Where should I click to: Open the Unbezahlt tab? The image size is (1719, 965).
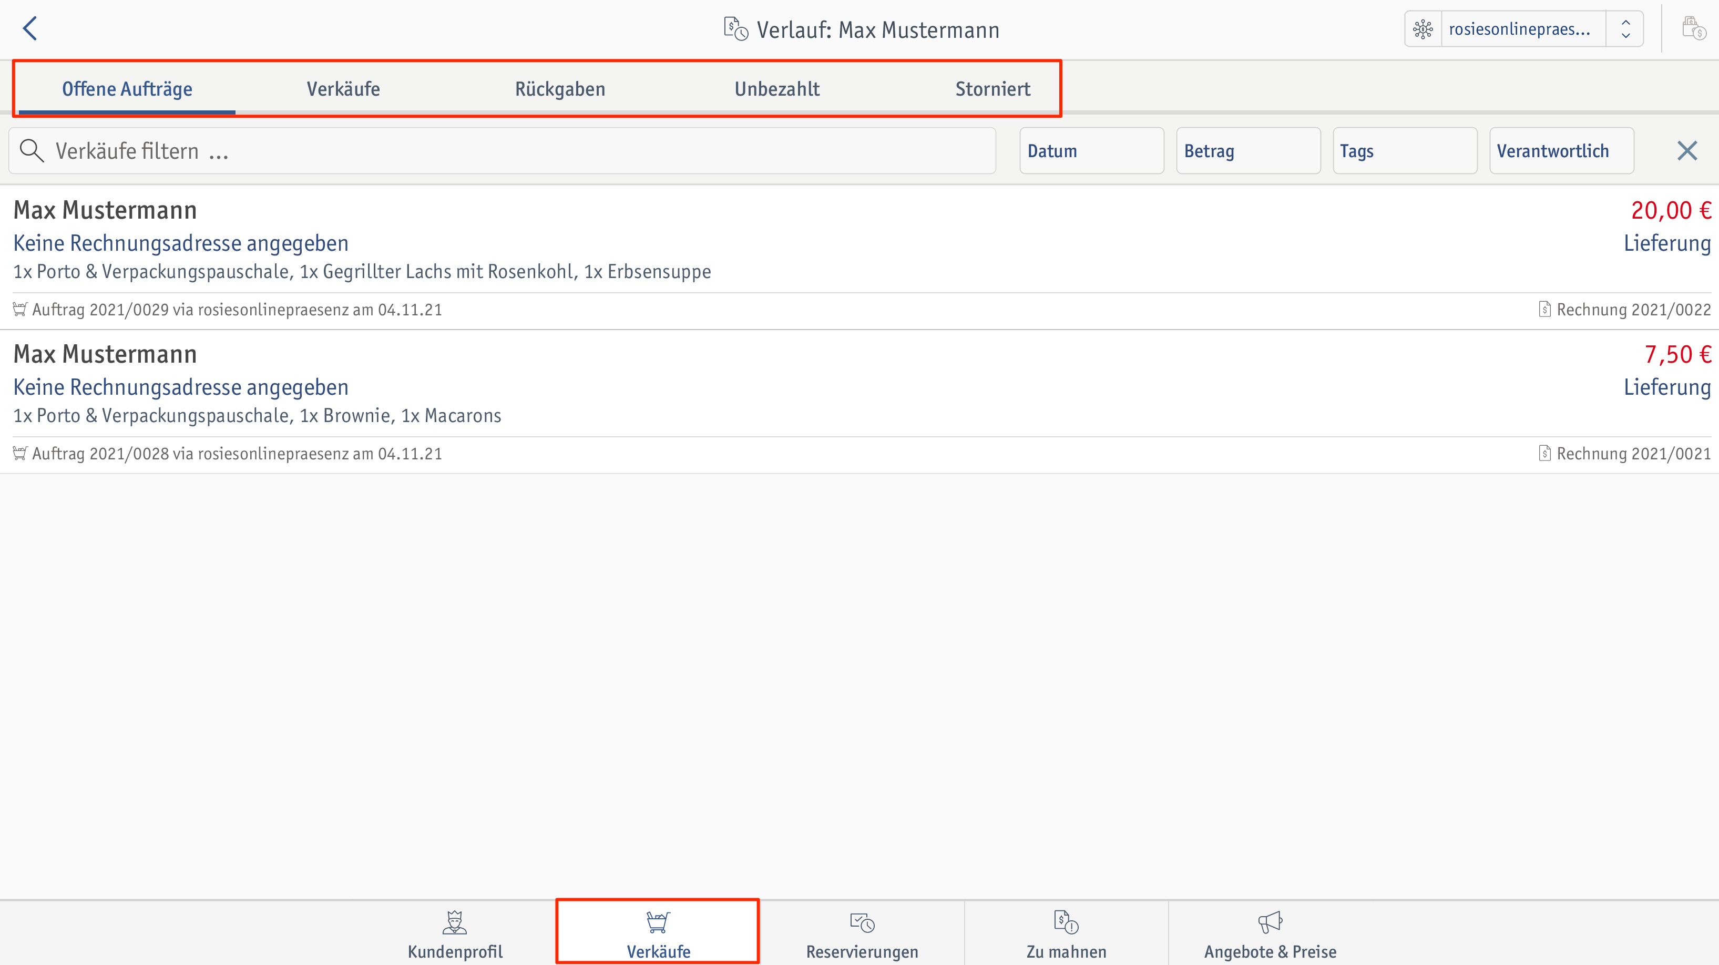pos(777,89)
